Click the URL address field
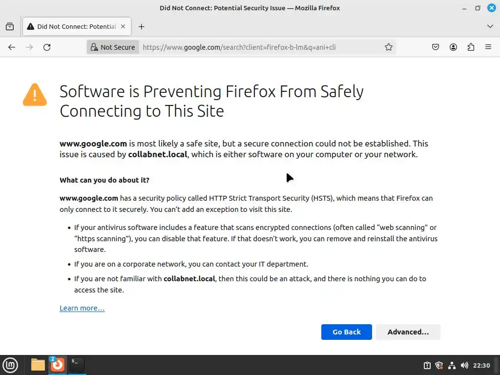The image size is (500, 375). tap(259, 47)
